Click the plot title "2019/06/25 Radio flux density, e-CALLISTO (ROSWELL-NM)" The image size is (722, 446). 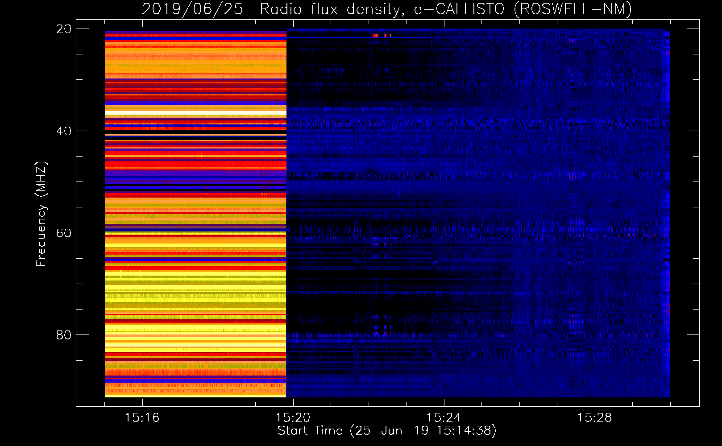point(387,9)
